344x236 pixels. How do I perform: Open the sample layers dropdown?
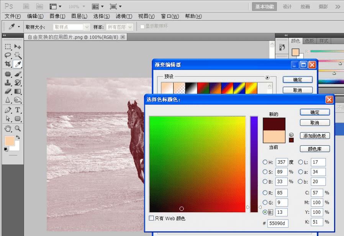tap(130, 27)
